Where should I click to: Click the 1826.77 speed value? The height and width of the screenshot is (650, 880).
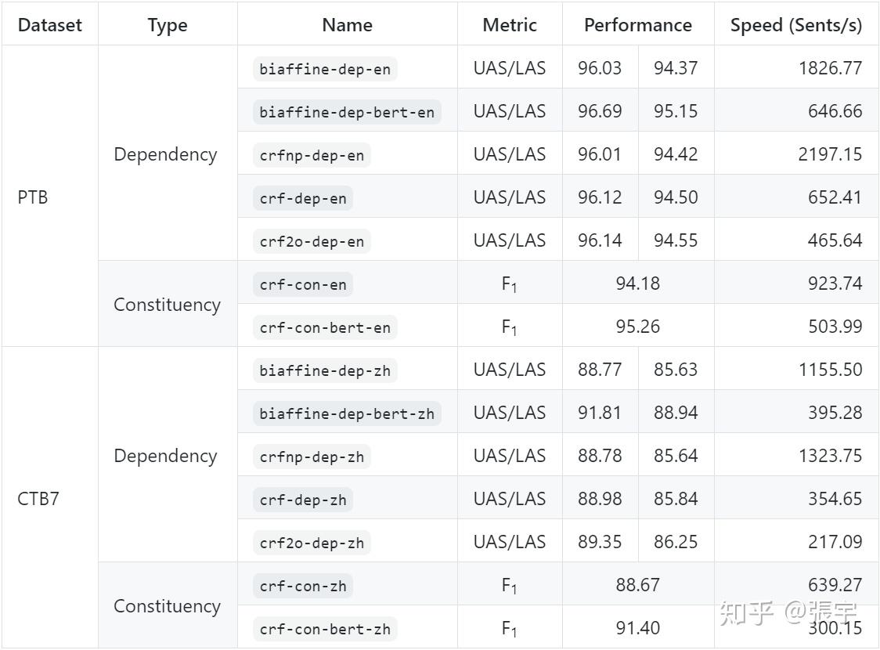point(830,68)
